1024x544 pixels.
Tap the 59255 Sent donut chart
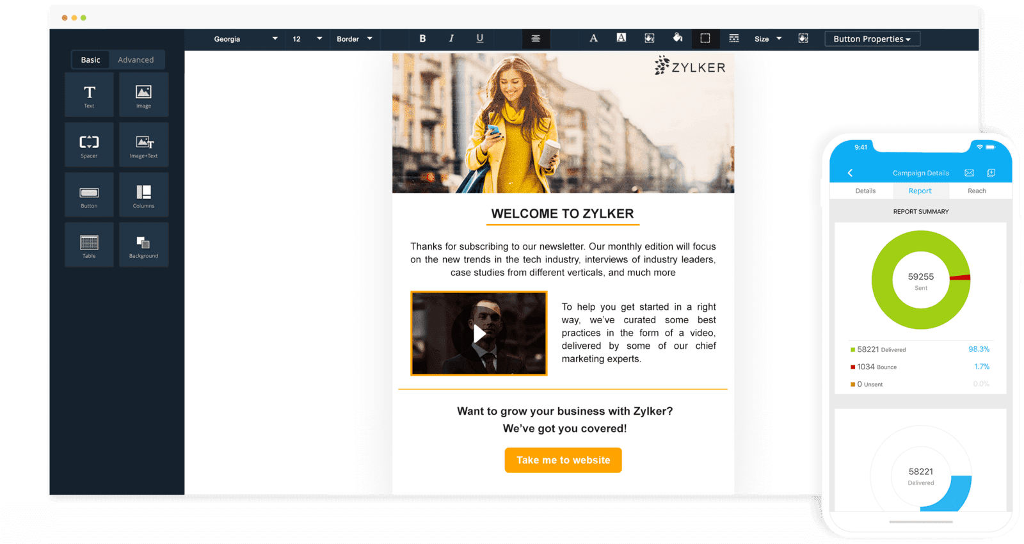tap(921, 280)
